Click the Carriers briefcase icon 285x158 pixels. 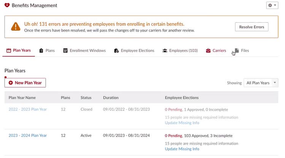(208, 50)
